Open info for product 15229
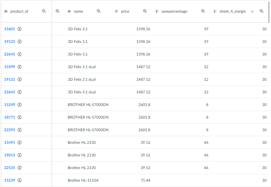Viewport: 271px width, 187px height. [20, 180]
